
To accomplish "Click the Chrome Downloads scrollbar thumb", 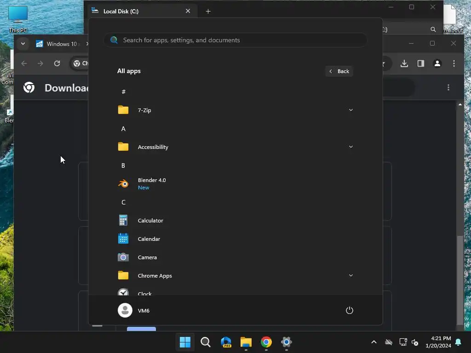I will click(460, 280).
